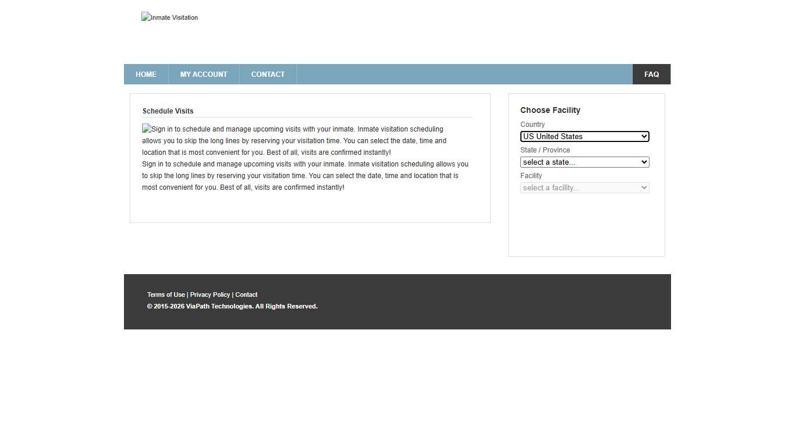
Task: Open the Privacy Policy page
Action: [x=210, y=295]
